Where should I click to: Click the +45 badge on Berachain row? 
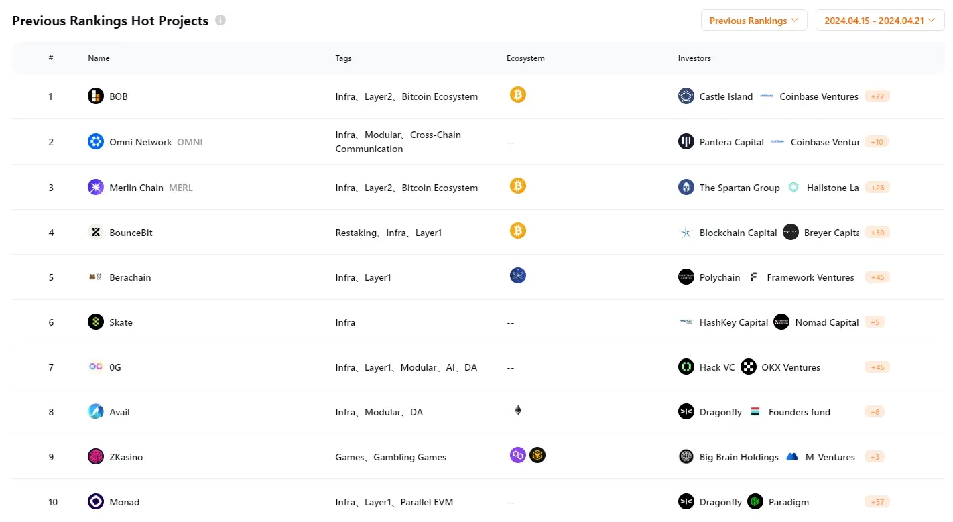[x=877, y=277]
